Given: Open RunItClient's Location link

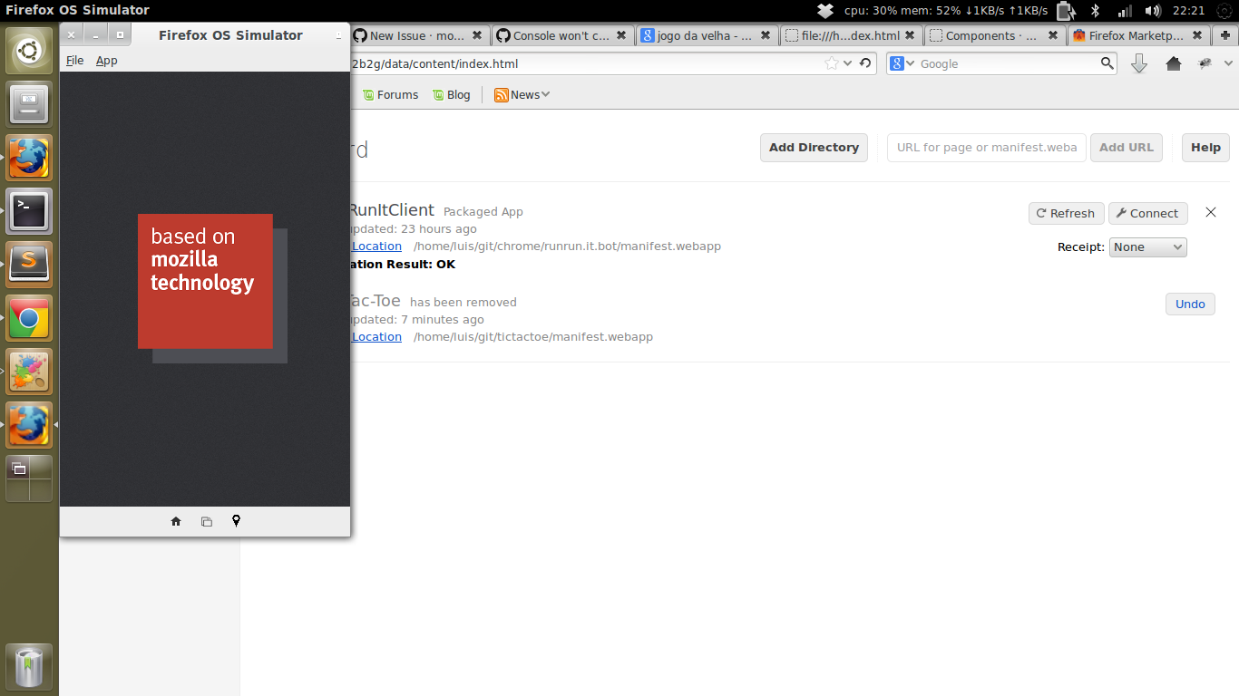Looking at the screenshot, I should (x=376, y=246).
